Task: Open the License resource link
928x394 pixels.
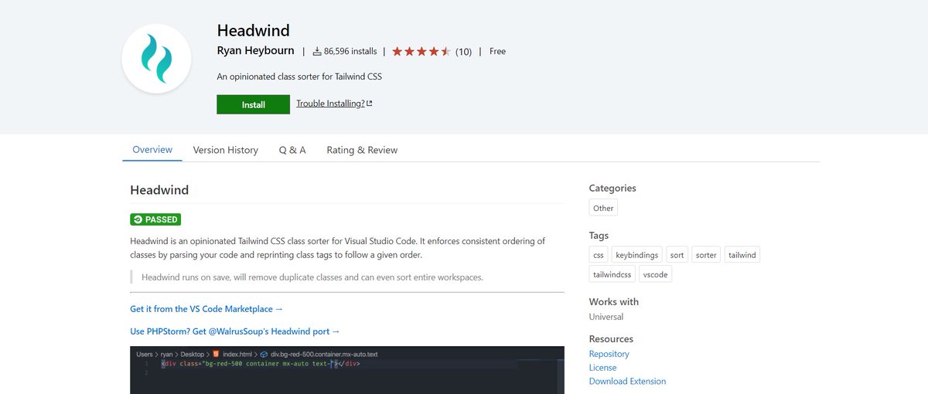Action: (x=603, y=368)
